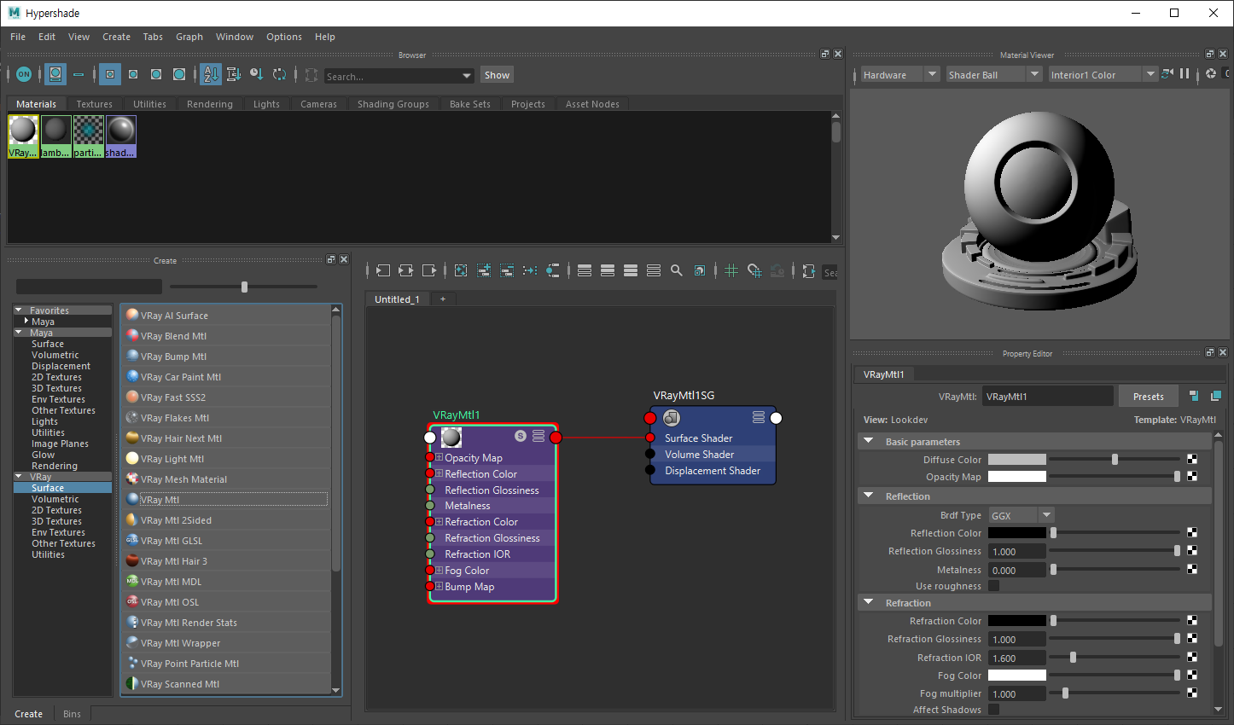Add new graph tab with plus button
This screenshot has height=725, width=1234.
[x=442, y=299]
